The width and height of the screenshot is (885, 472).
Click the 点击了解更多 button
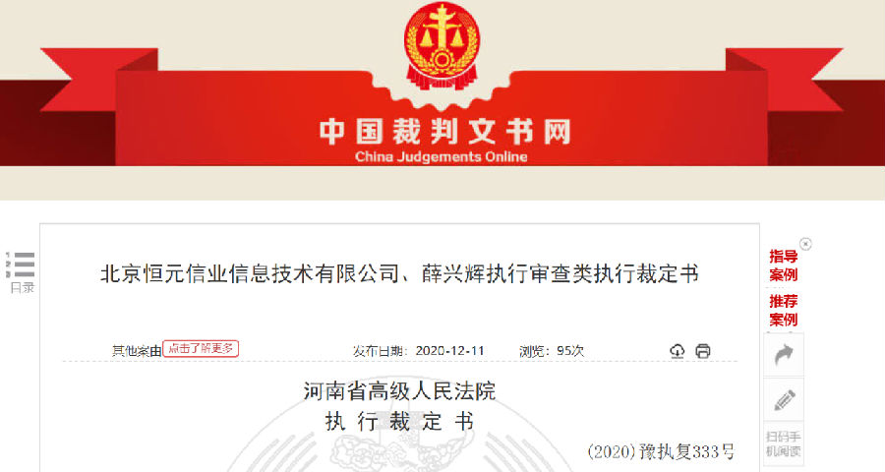tap(201, 348)
